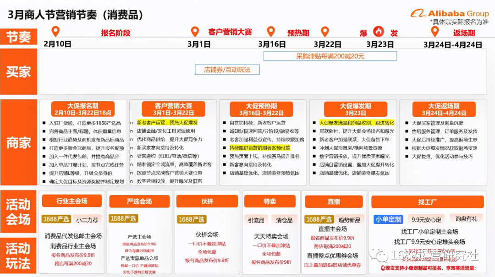Click 1688严选 tag under 行业主会场
Screen dimensions: 495x277
(x=56, y=219)
